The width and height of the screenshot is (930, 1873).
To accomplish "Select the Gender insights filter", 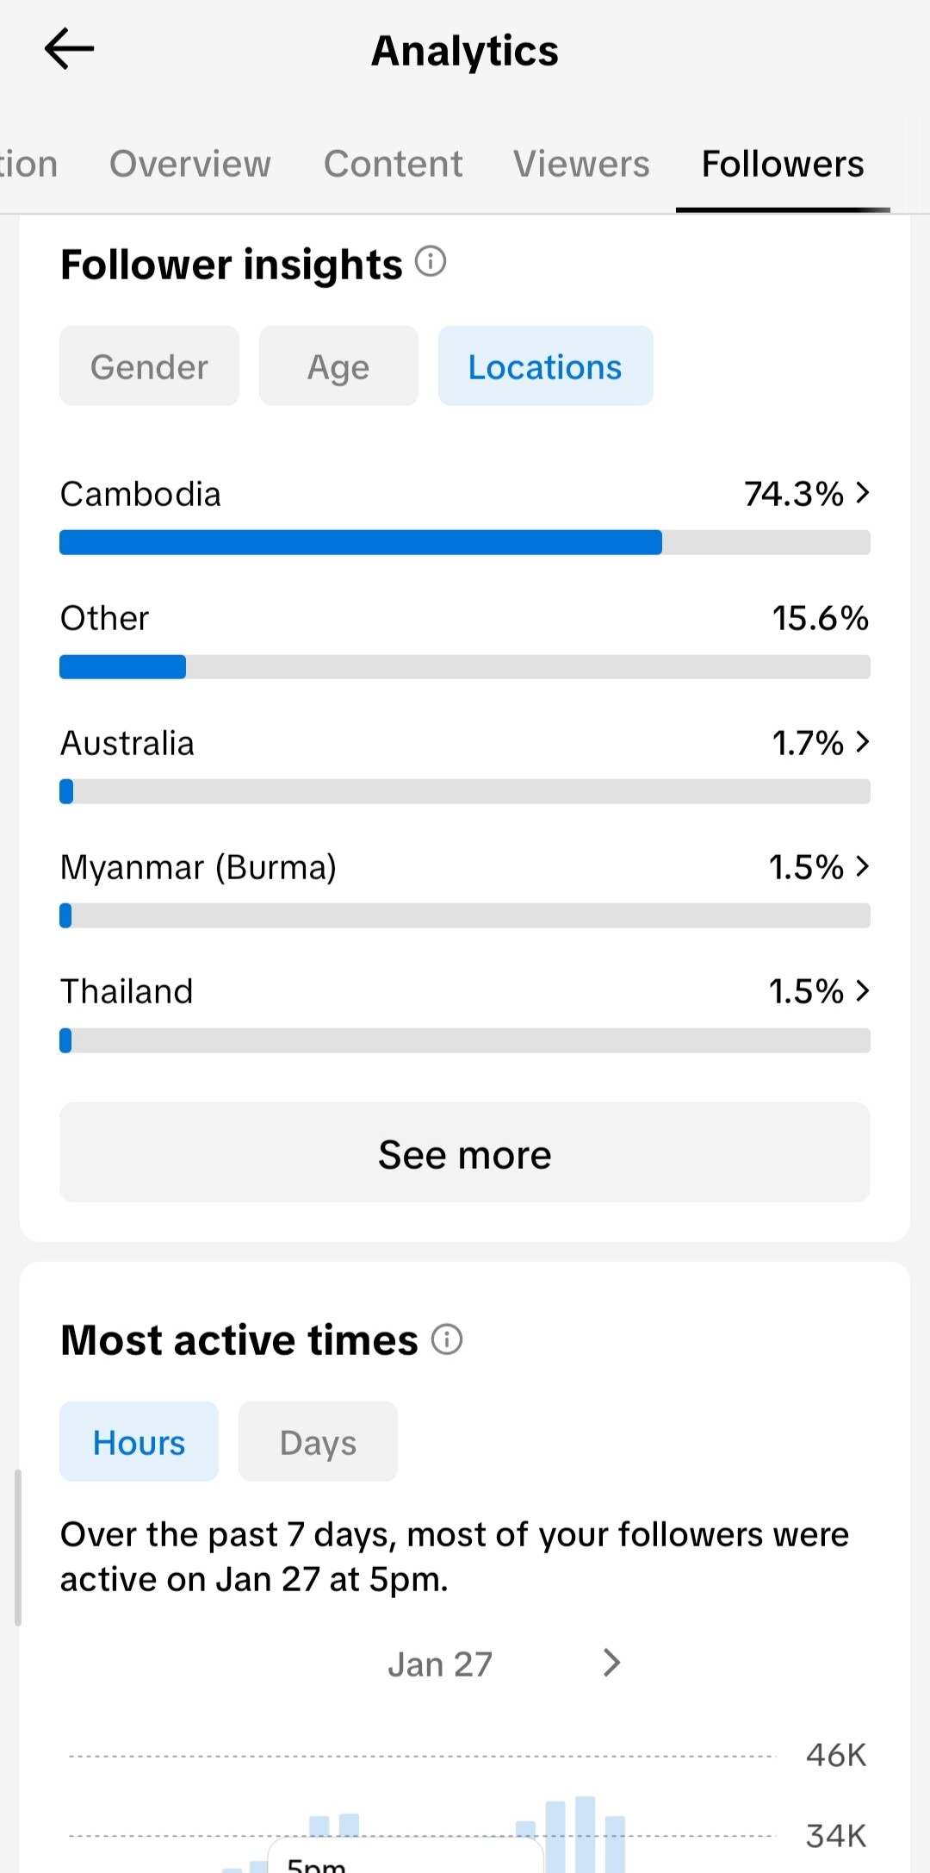I will [149, 366].
